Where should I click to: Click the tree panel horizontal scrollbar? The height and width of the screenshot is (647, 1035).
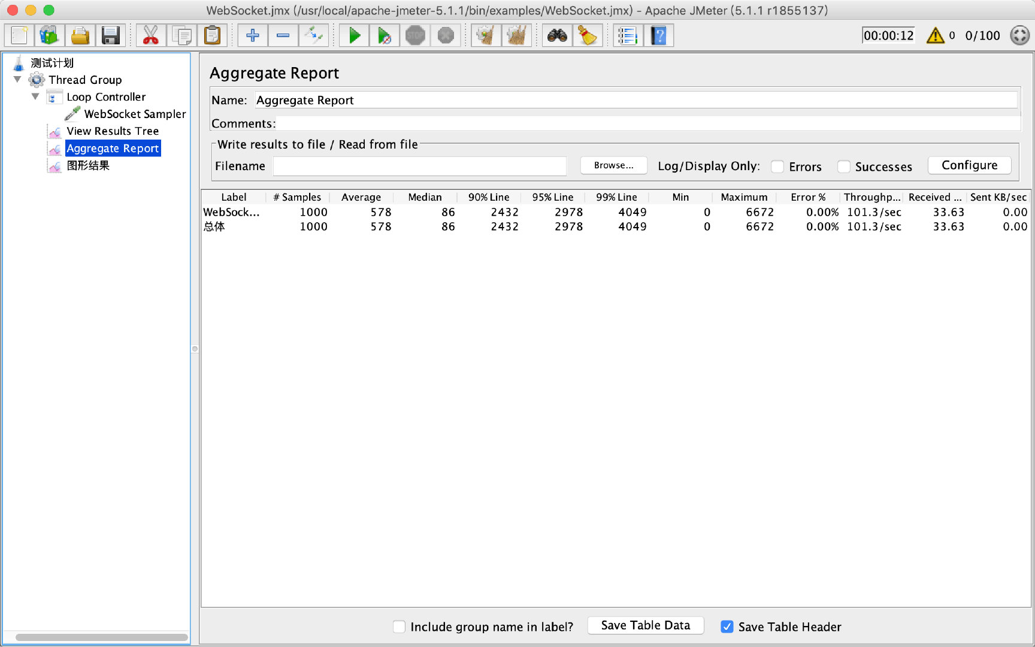tap(101, 637)
